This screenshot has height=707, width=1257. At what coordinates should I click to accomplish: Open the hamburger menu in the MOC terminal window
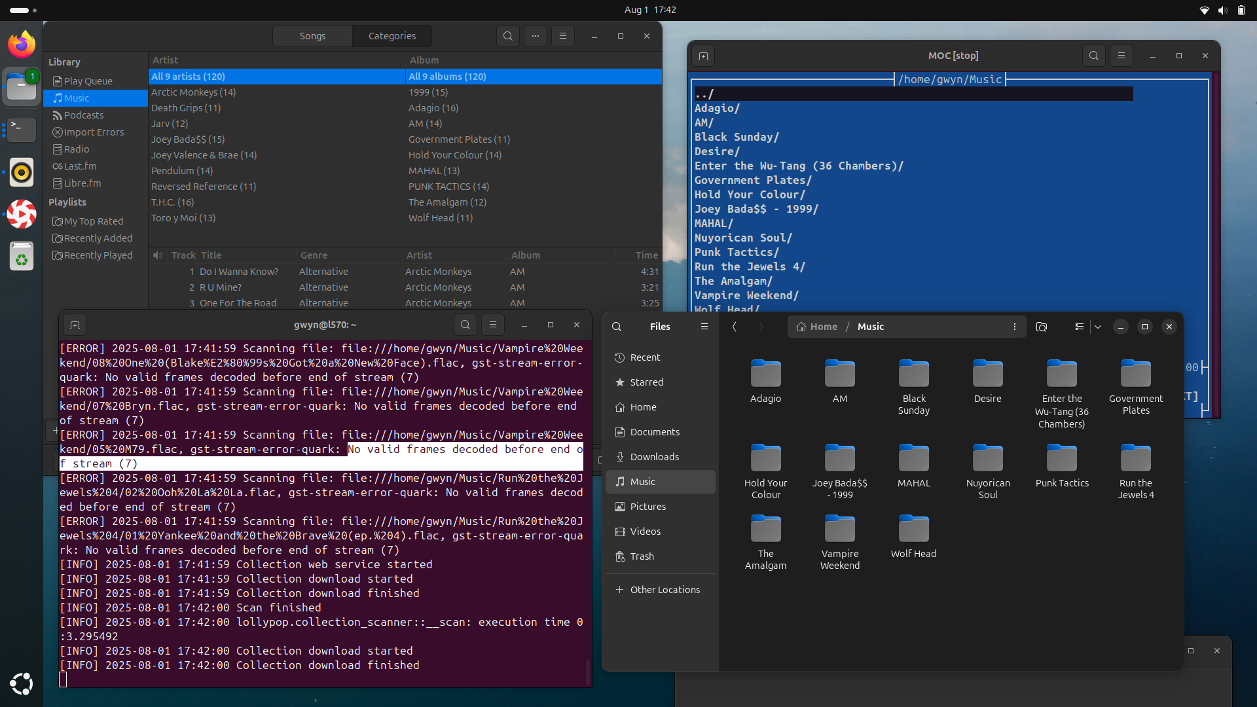click(x=1121, y=56)
